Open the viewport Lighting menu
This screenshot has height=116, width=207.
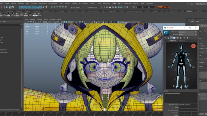point(39,19)
